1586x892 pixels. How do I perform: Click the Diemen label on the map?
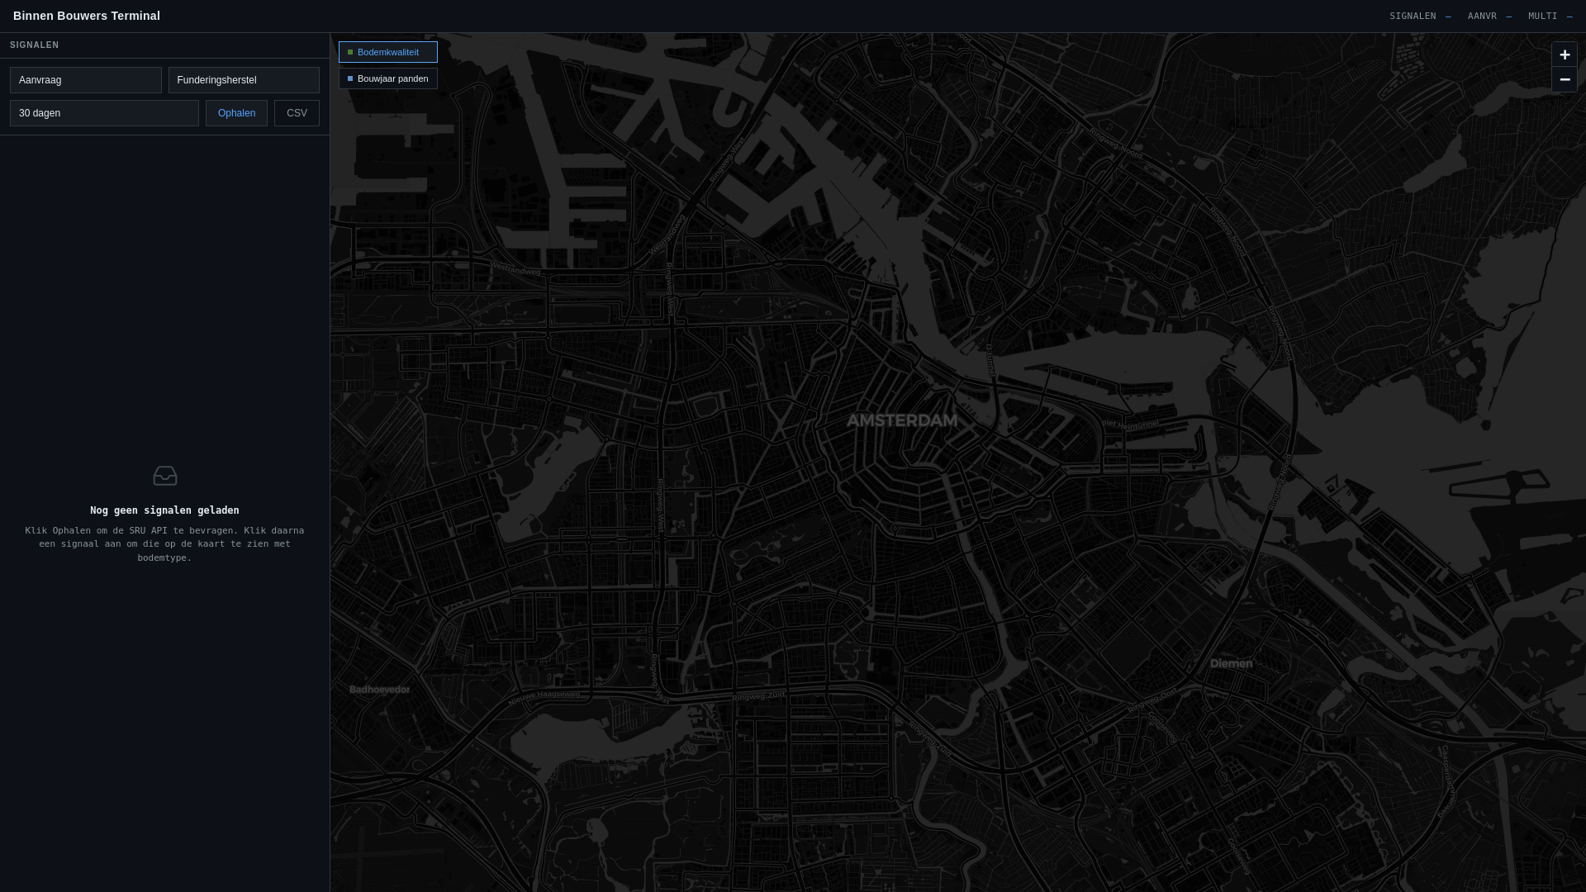click(x=1231, y=663)
